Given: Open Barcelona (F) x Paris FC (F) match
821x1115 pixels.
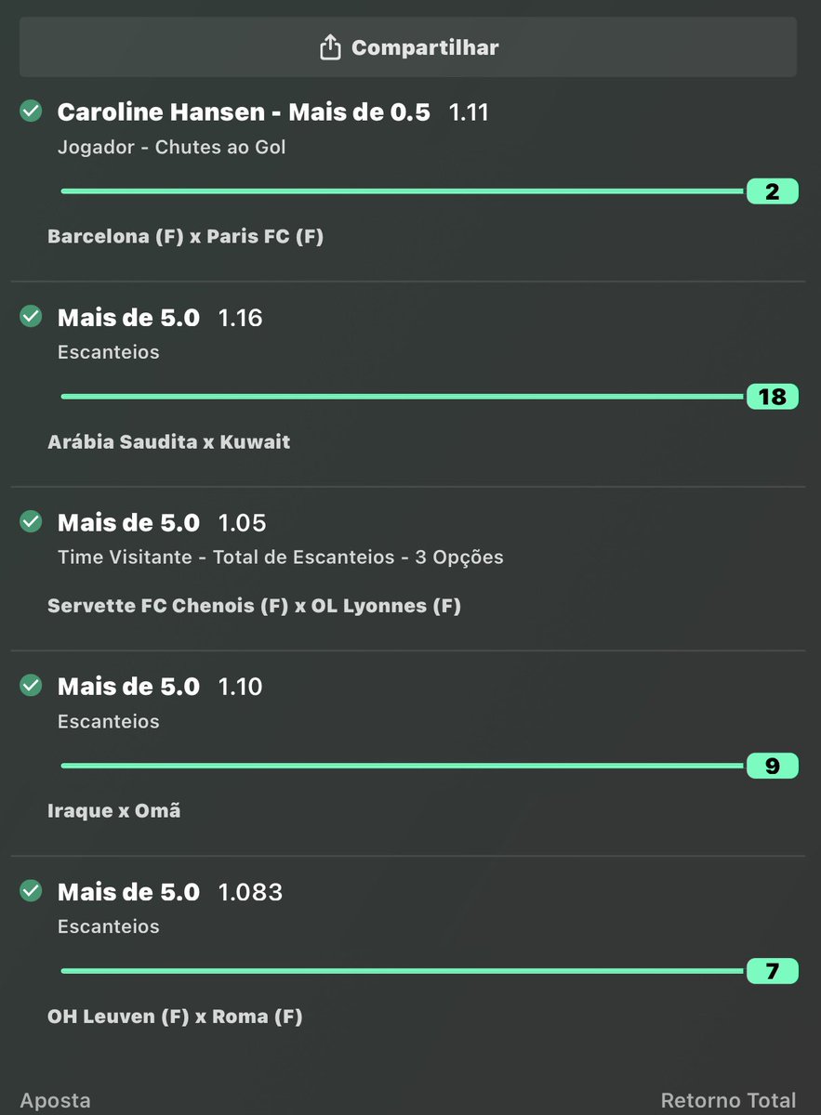Looking at the screenshot, I should click(x=186, y=236).
